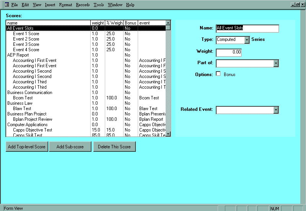
Task: Toggle the Bonus options checkbox
Action: tap(218, 74)
